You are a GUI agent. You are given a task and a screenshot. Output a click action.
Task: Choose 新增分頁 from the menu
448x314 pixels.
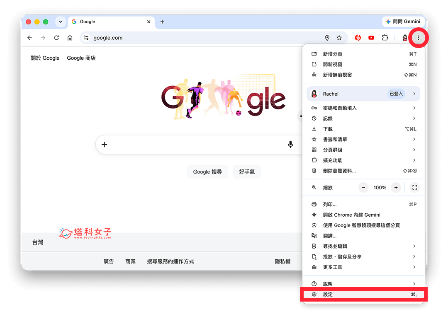[363, 54]
